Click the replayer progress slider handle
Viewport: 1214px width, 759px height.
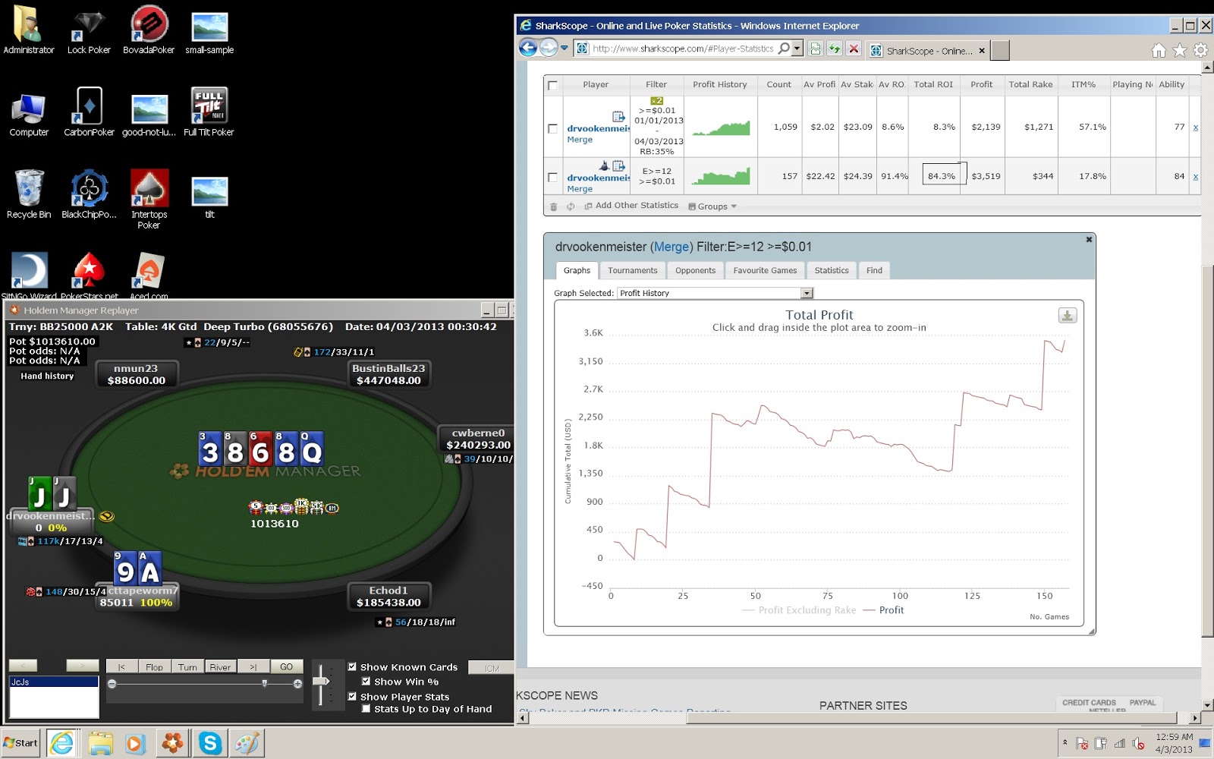[264, 683]
